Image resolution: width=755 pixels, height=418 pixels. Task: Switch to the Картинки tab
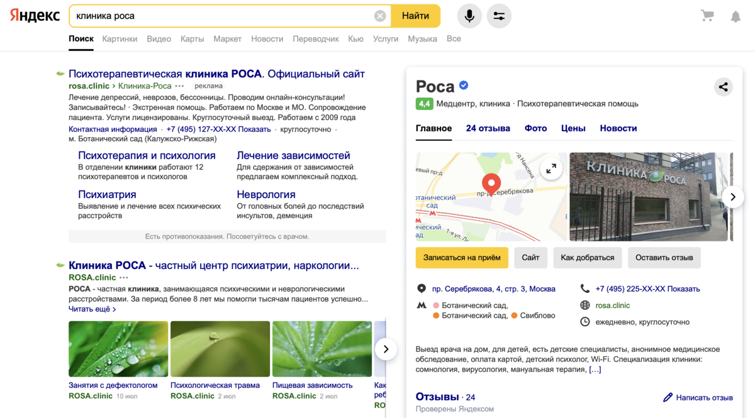click(x=120, y=39)
